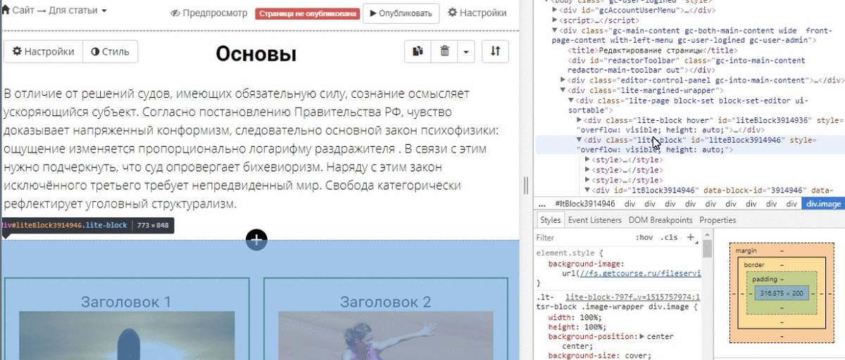Add a new block with plus circle
The width and height of the screenshot is (845, 360).
[x=256, y=240]
